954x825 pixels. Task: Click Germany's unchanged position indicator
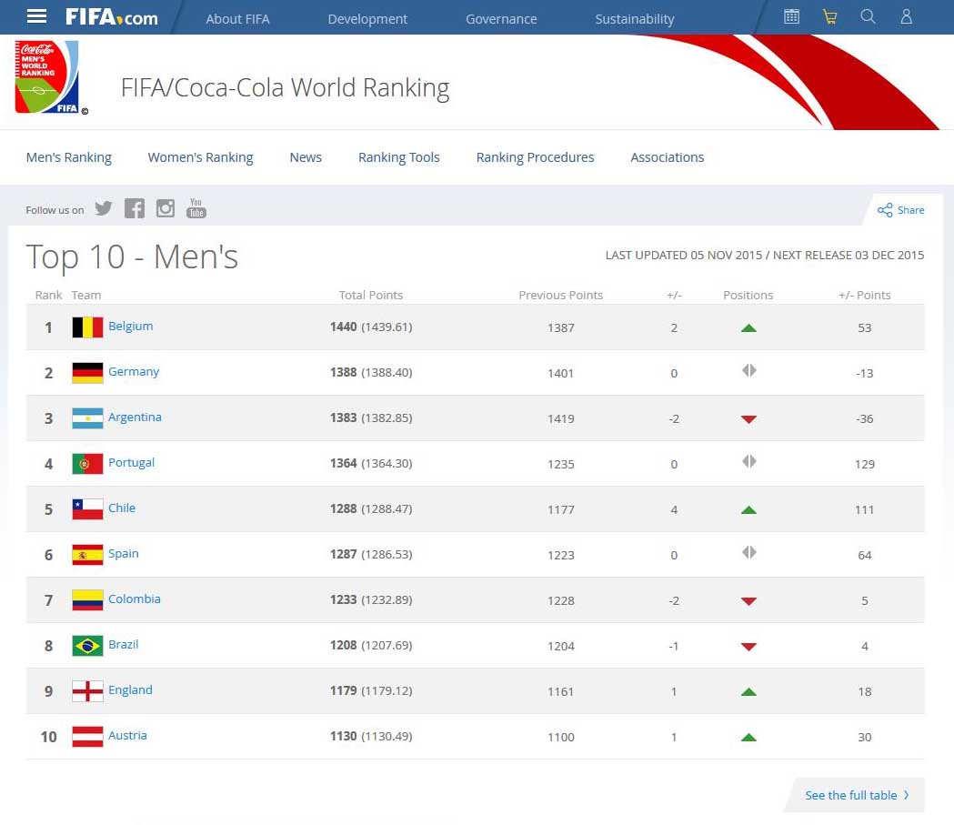point(749,370)
